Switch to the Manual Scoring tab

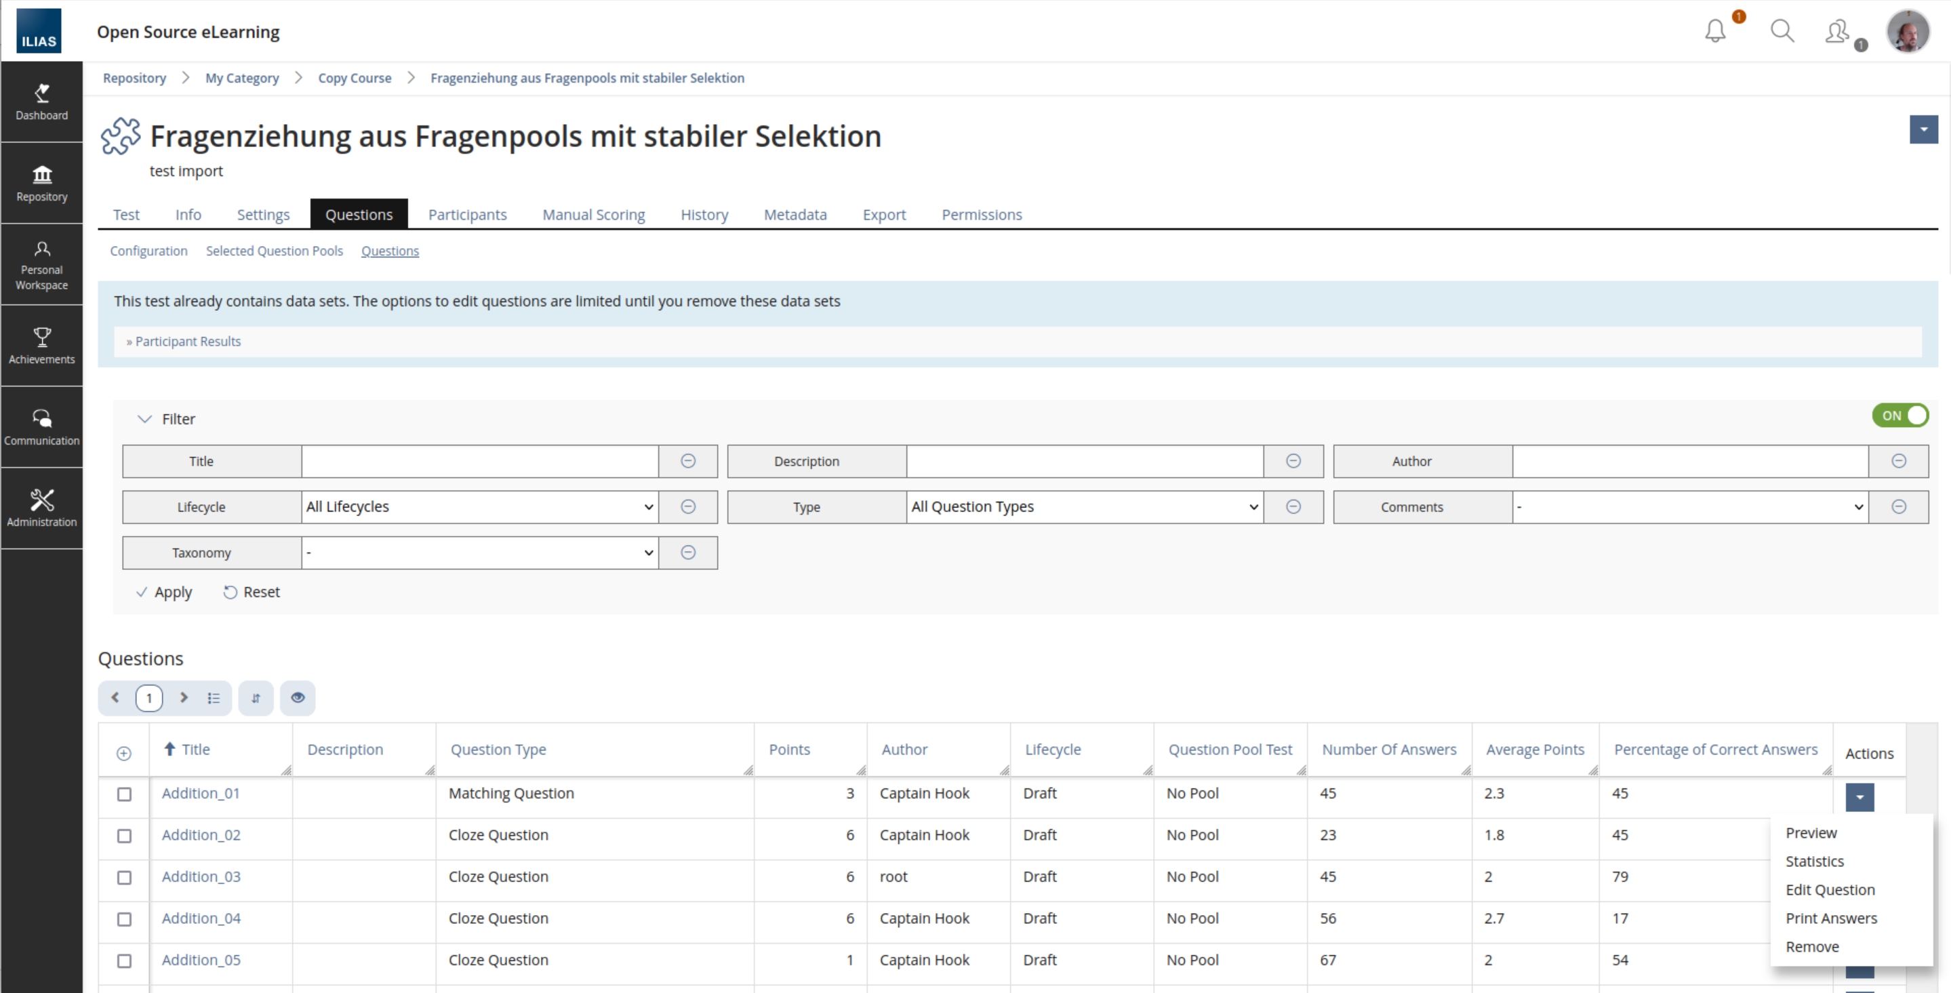[x=594, y=214]
